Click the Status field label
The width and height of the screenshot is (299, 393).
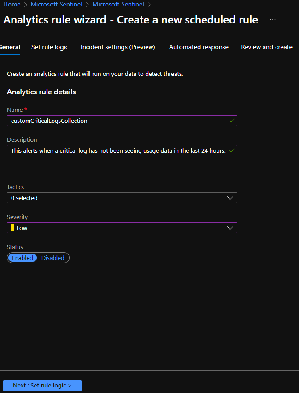15,247
